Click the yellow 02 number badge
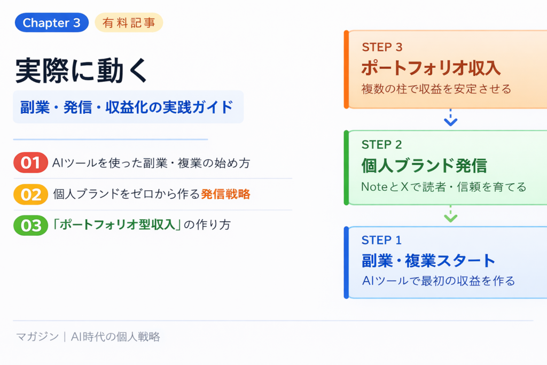The height and width of the screenshot is (365, 547). point(30,194)
